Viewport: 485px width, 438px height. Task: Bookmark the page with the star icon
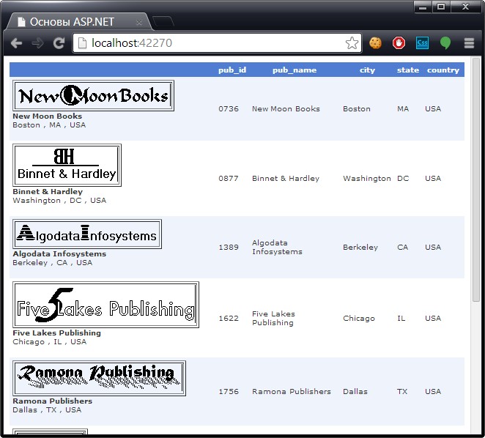(352, 43)
